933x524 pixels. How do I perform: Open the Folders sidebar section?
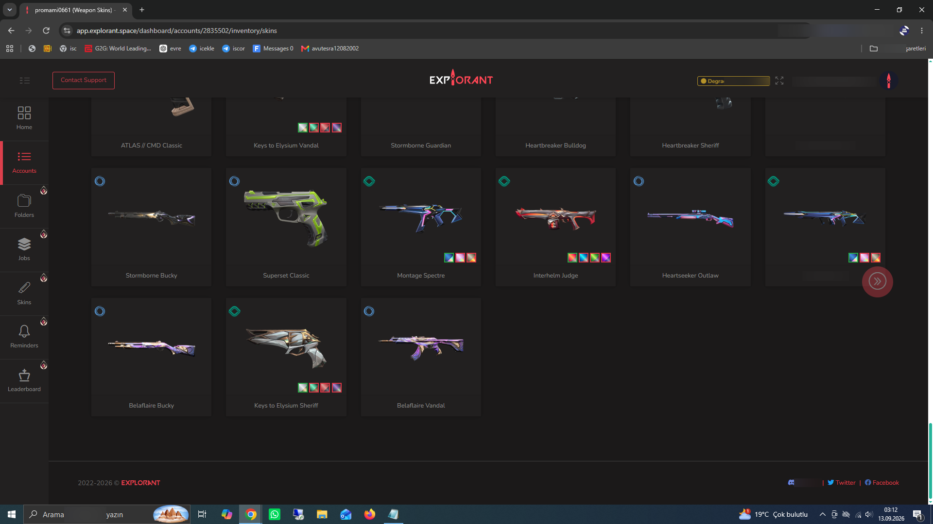pyautogui.click(x=24, y=206)
